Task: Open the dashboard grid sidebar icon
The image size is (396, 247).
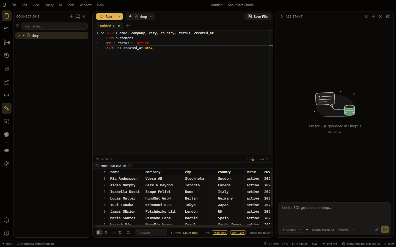Action: 7,69
